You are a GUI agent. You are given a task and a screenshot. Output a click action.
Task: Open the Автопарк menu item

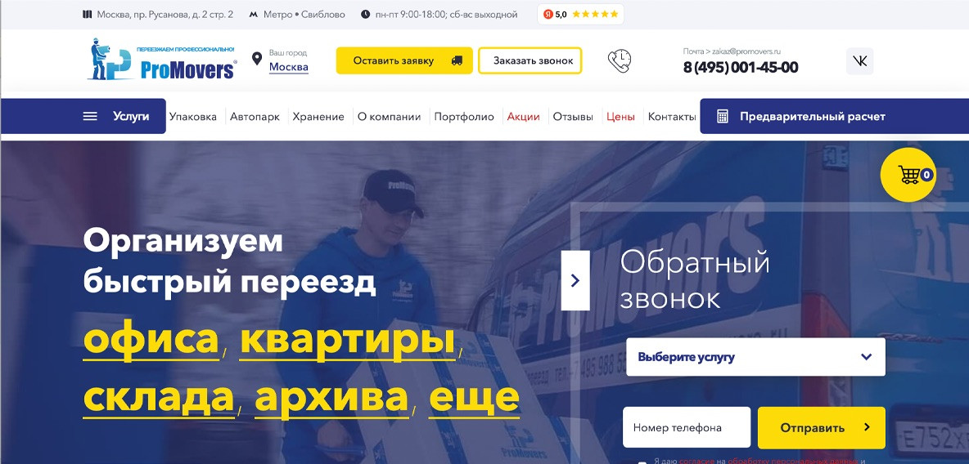pyautogui.click(x=255, y=117)
